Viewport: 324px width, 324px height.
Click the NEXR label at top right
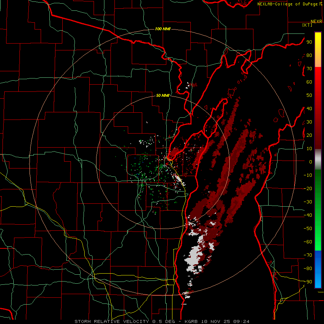coord(316,21)
